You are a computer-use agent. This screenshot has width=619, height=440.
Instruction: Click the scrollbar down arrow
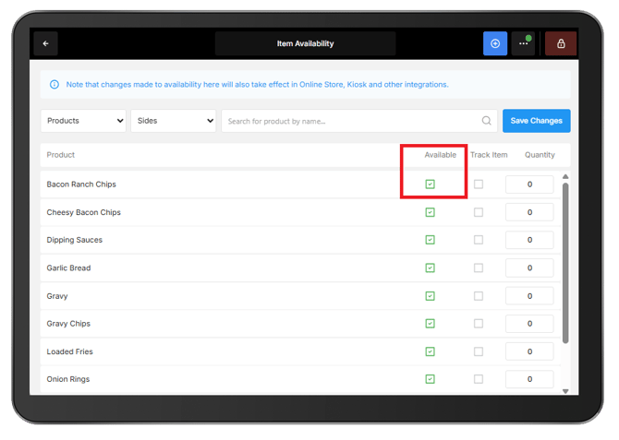coord(565,391)
